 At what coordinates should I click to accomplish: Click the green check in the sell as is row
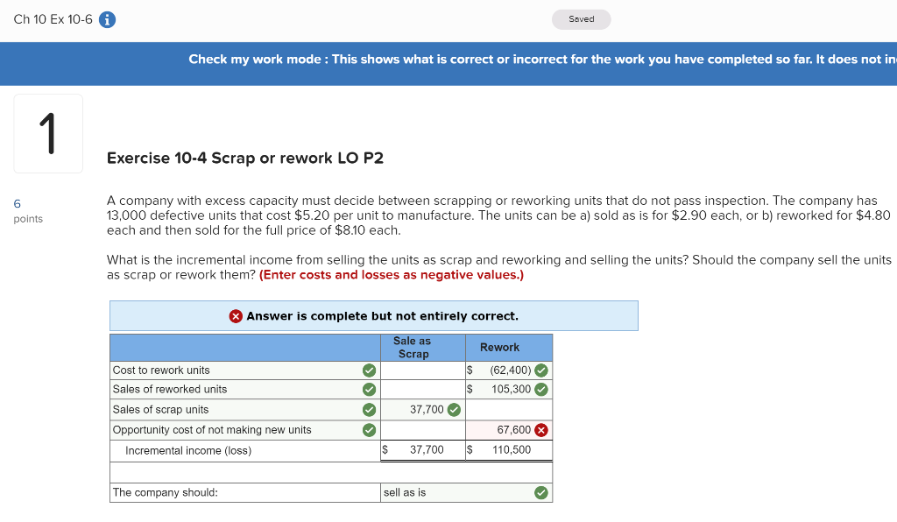coord(541,493)
